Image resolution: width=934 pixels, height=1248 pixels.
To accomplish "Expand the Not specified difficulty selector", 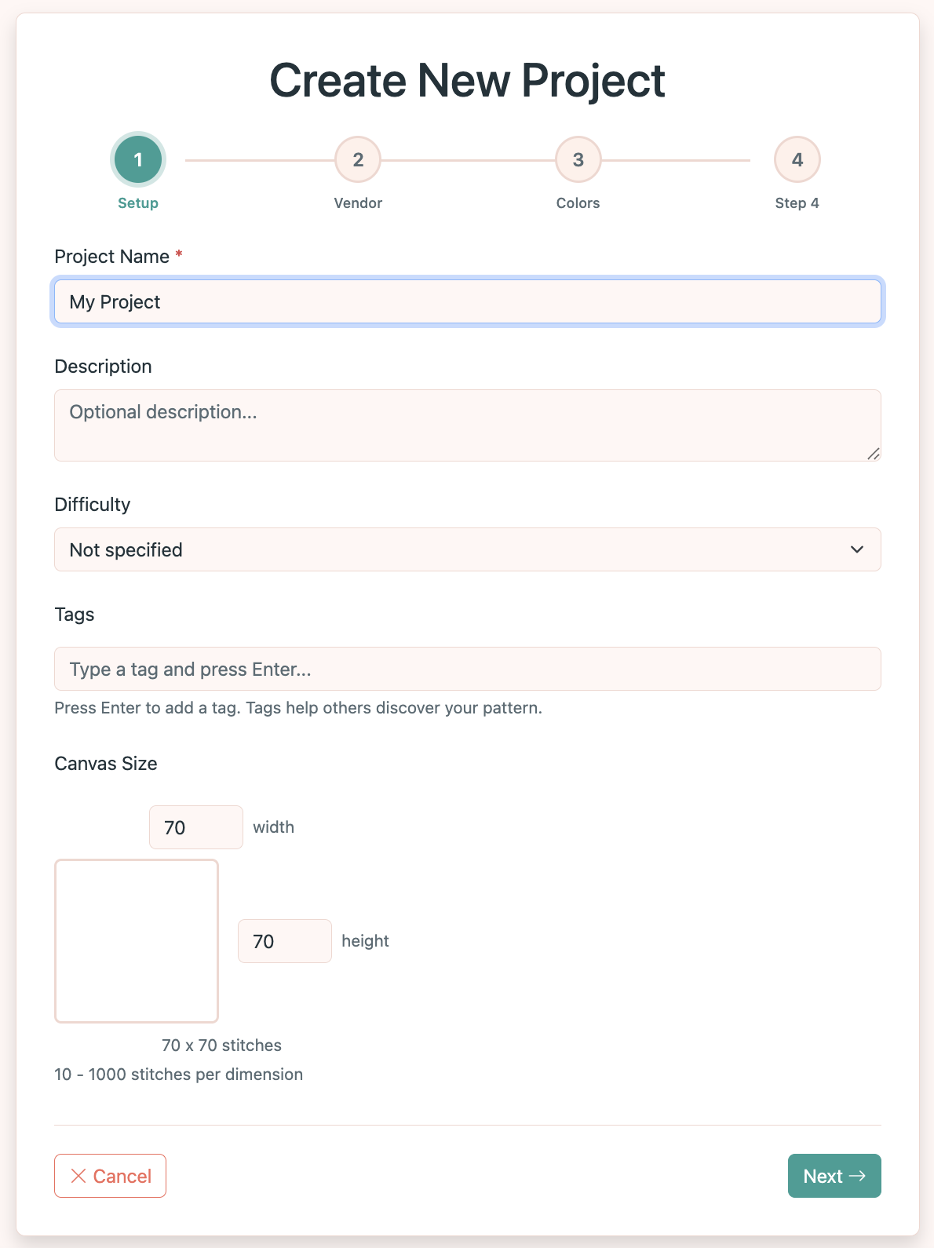I will (467, 549).
